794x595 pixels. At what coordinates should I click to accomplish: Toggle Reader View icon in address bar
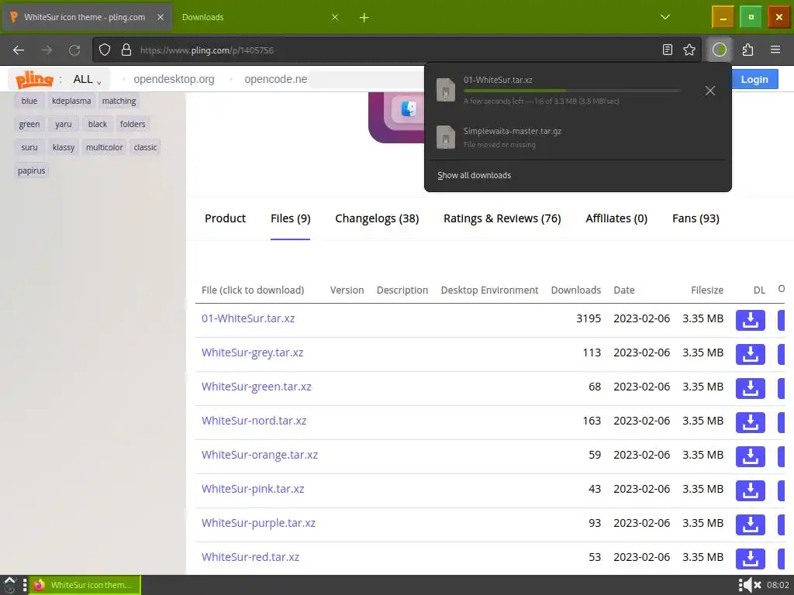[x=668, y=50]
